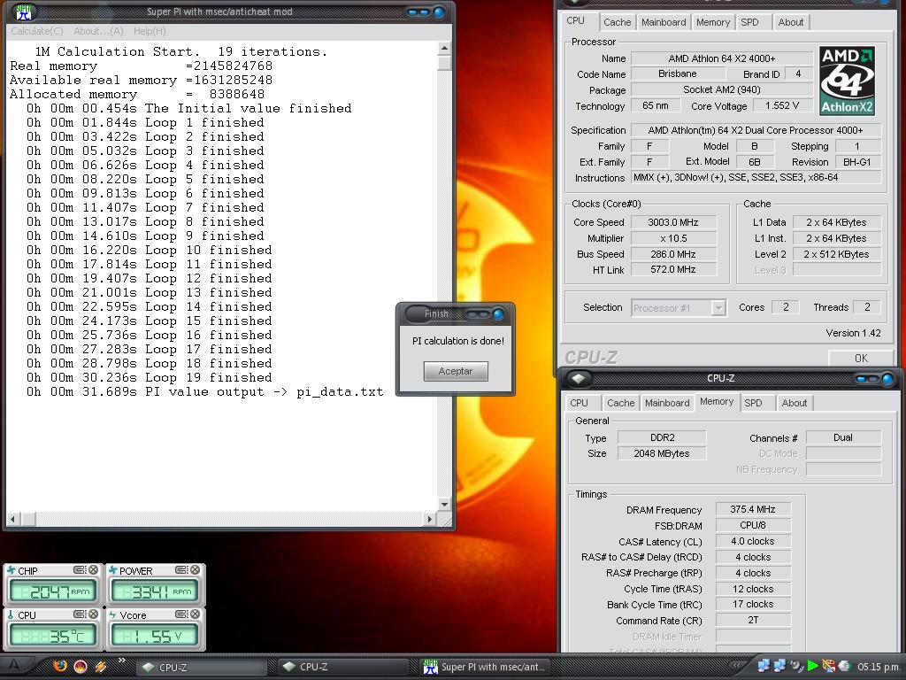Click the processor name field AMD Athlon 64 X2 4000+
The image size is (906, 680).
tap(722, 58)
